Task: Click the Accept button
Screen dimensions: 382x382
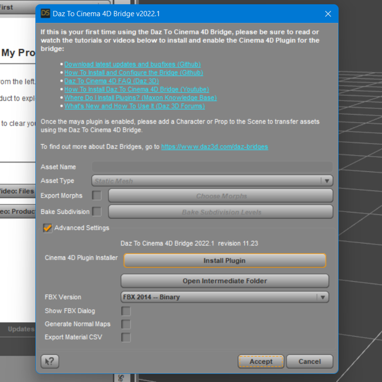Action: [x=261, y=361]
